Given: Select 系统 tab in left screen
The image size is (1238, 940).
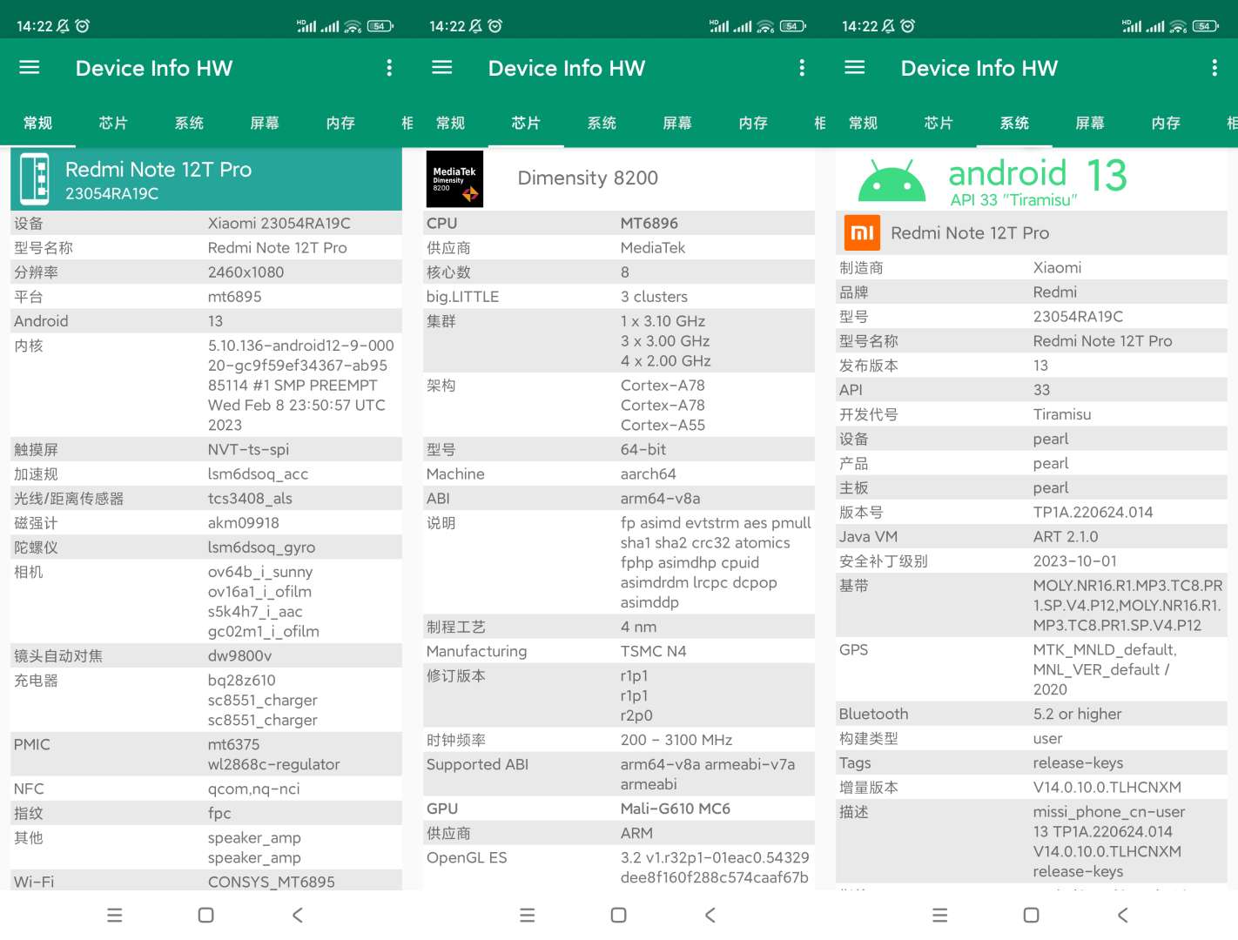Looking at the screenshot, I should [189, 123].
